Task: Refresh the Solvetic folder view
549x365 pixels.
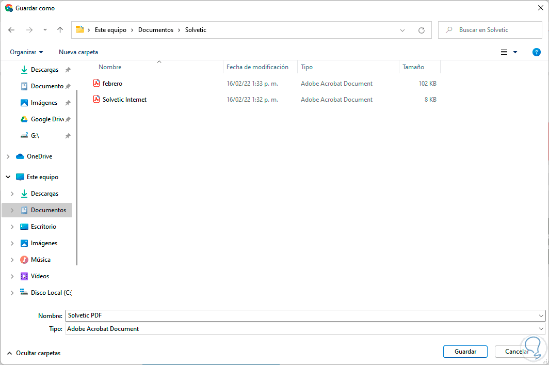Action: 422,30
